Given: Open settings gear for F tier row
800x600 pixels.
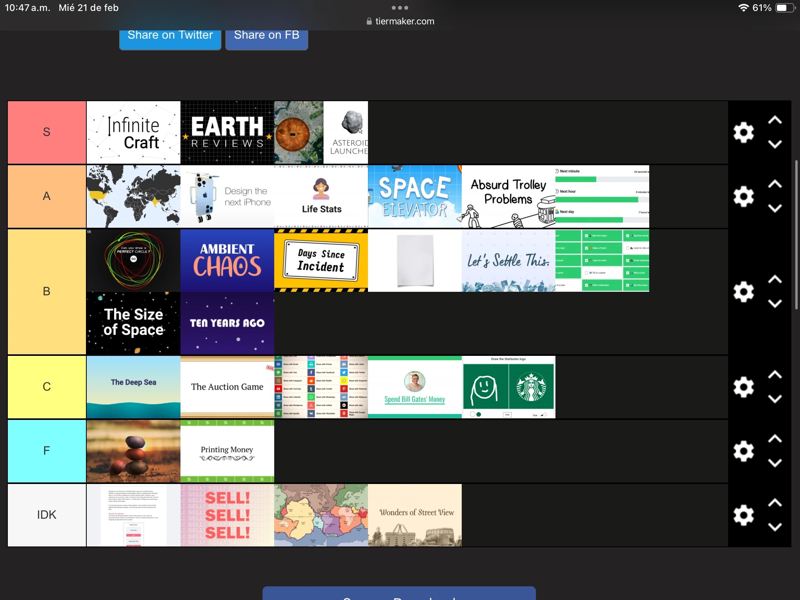Looking at the screenshot, I should [x=743, y=451].
